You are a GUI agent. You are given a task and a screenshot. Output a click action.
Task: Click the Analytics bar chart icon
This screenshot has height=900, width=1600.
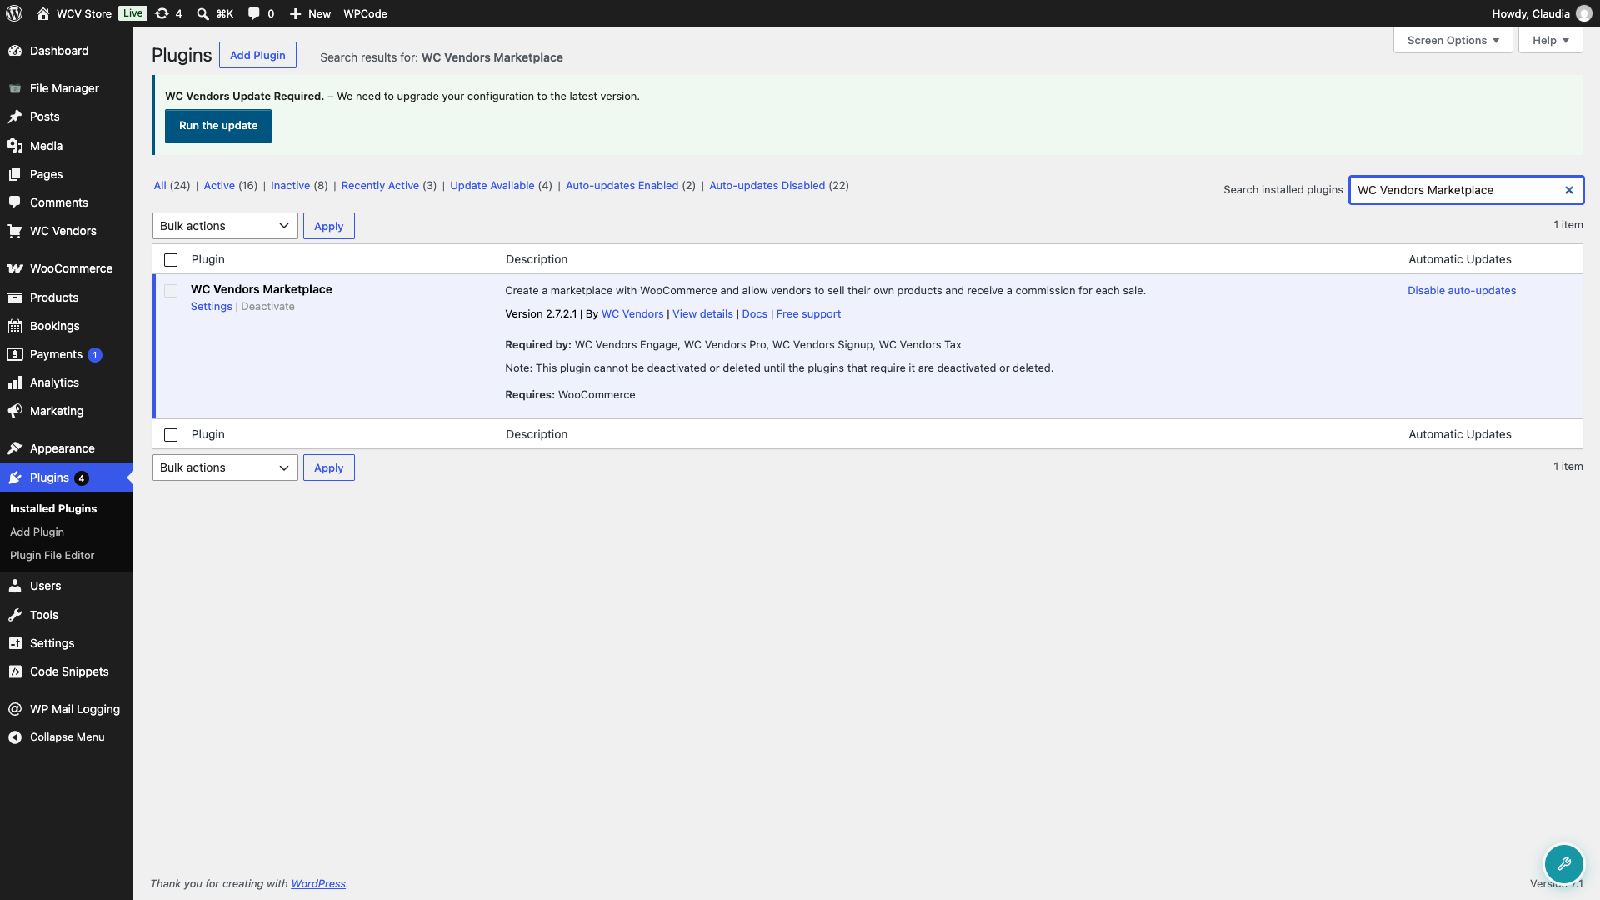tap(15, 382)
